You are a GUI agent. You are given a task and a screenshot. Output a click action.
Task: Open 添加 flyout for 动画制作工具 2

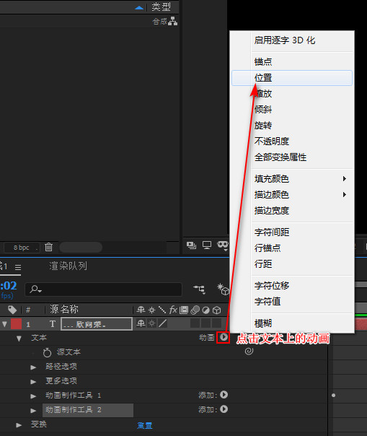coord(224,409)
